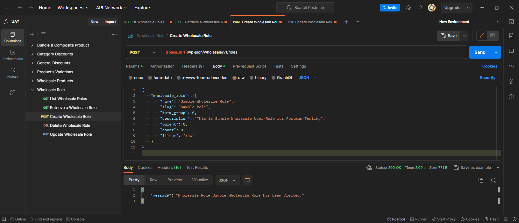This screenshot has height=223, width=519.
Task: Click the Import button
Action: [x=110, y=22]
